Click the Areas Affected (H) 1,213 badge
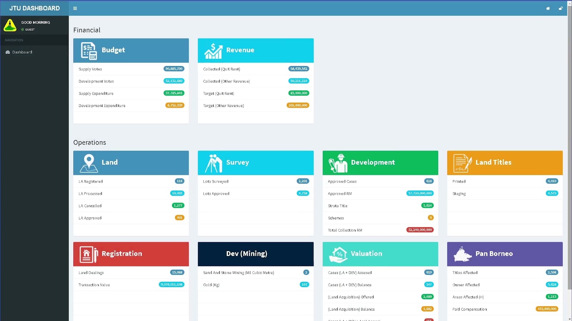The width and height of the screenshot is (572, 321). (552, 297)
